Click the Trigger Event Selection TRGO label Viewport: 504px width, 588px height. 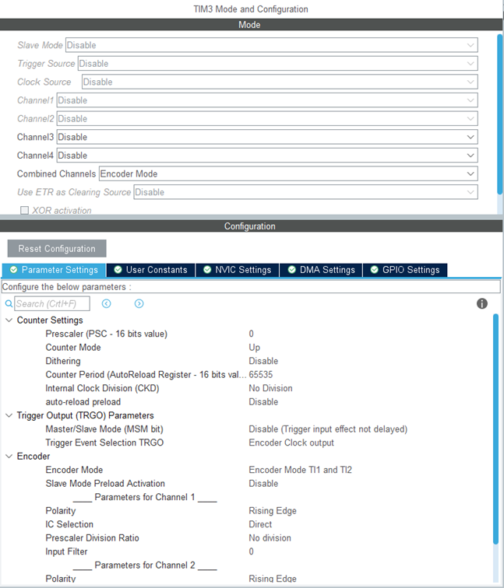pyautogui.click(x=104, y=443)
